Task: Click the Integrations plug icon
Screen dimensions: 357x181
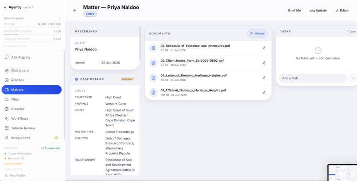Action: tap(7, 138)
